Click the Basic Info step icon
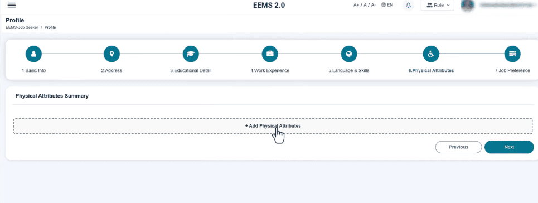The image size is (538, 203). point(33,54)
